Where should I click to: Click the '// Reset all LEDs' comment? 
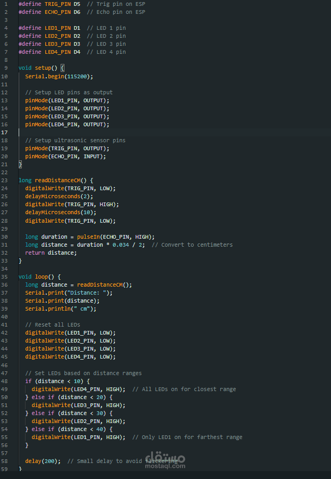pyautogui.click(x=53, y=324)
